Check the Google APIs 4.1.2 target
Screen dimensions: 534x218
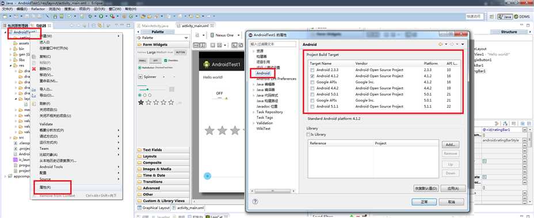(x=312, y=82)
